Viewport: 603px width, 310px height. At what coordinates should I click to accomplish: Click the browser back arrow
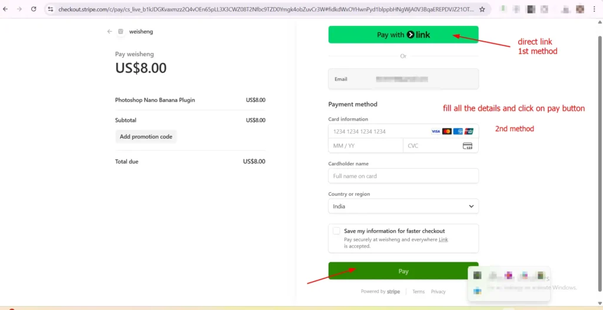coord(5,9)
